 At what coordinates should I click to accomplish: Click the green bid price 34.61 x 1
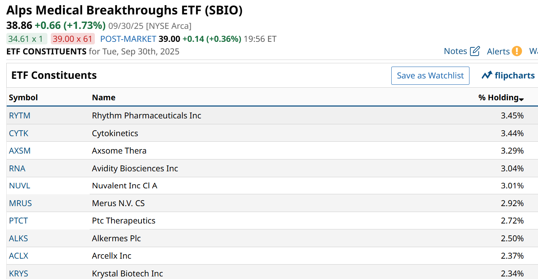point(27,39)
